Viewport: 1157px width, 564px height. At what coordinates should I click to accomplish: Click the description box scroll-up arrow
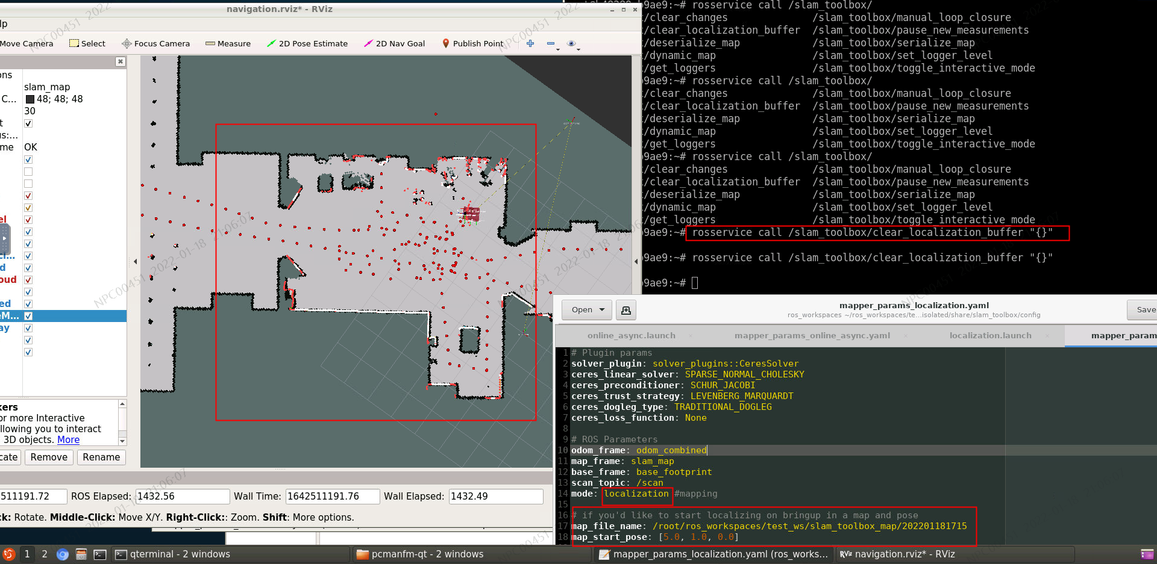tap(122, 404)
